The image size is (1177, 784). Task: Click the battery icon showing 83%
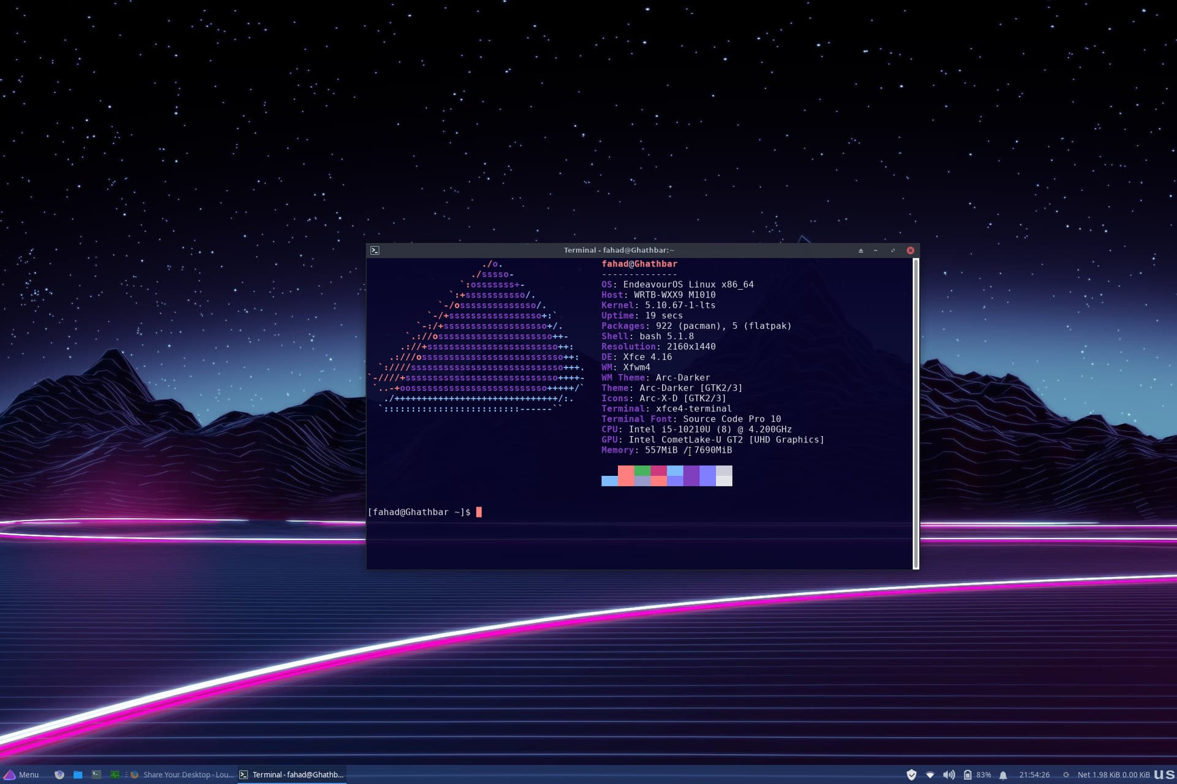click(967, 775)
